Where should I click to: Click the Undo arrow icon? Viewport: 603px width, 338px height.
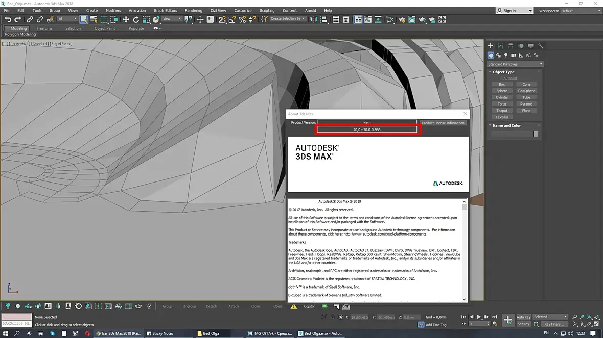8,19
